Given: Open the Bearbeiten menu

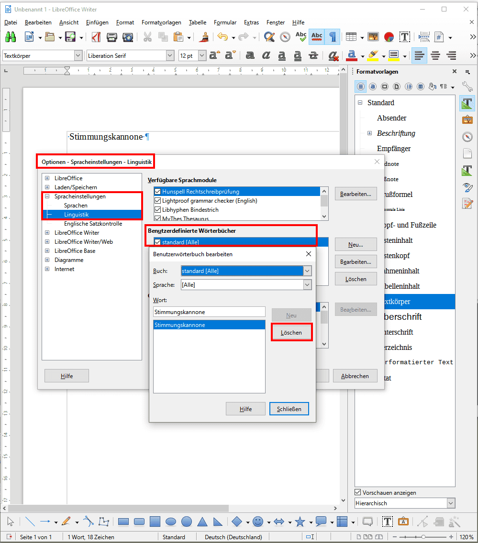Looking at the screenshot, I should click(38, 22).
